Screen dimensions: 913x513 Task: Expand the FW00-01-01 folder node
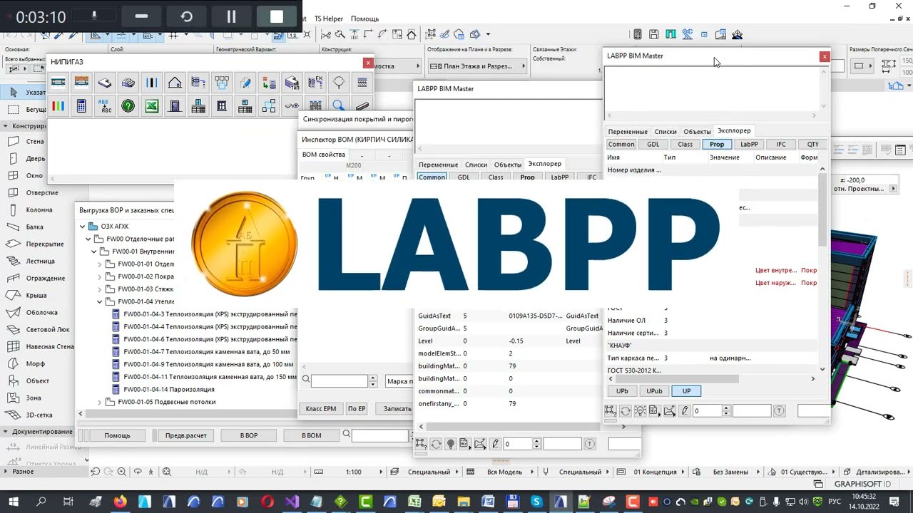click(100, 264)
